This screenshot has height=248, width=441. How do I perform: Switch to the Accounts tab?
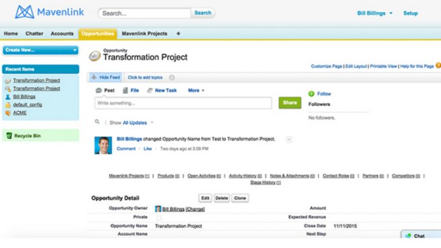point(62,33)
